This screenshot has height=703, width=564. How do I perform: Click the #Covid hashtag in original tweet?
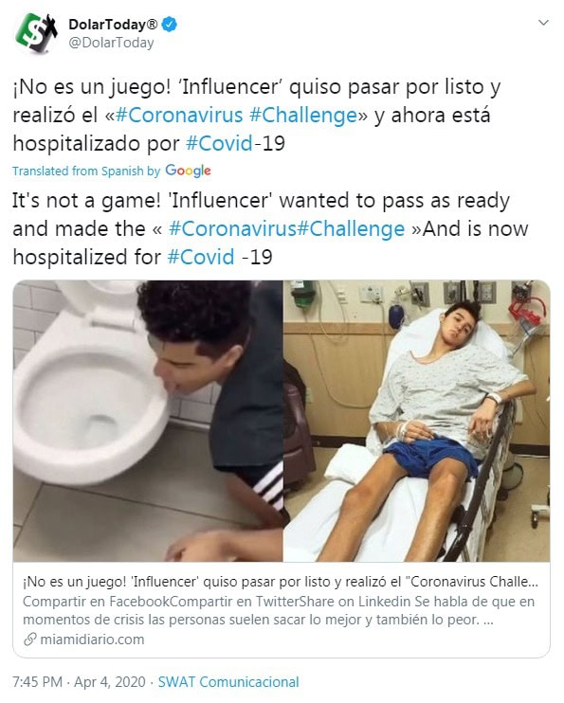(x=219, y=143)
